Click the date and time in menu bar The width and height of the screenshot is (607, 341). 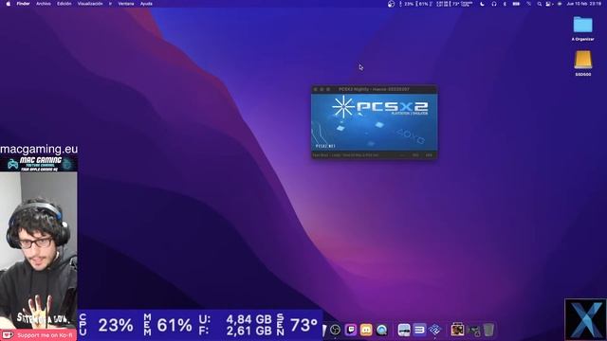pyautogui.click(x=584, y=4)
